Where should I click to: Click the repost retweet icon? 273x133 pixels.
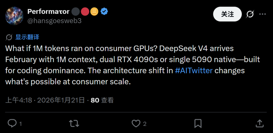(x=74, y=123)
